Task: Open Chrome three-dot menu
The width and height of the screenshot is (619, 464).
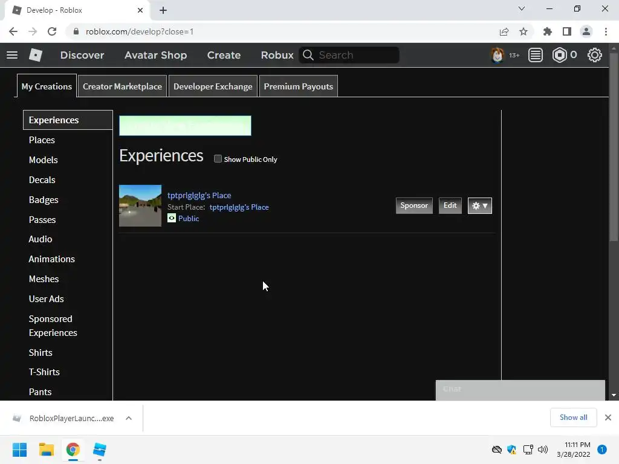Action: (x=606, y=31)
